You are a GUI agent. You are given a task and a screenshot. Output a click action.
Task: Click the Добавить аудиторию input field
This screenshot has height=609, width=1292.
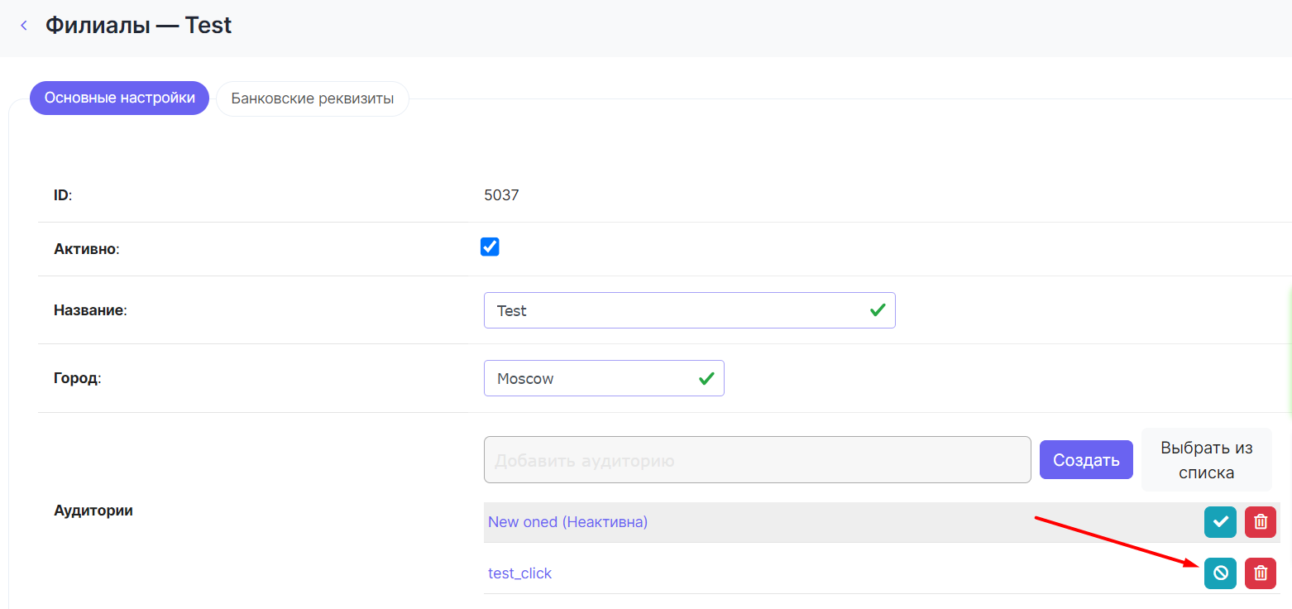(x=757, y=460)
